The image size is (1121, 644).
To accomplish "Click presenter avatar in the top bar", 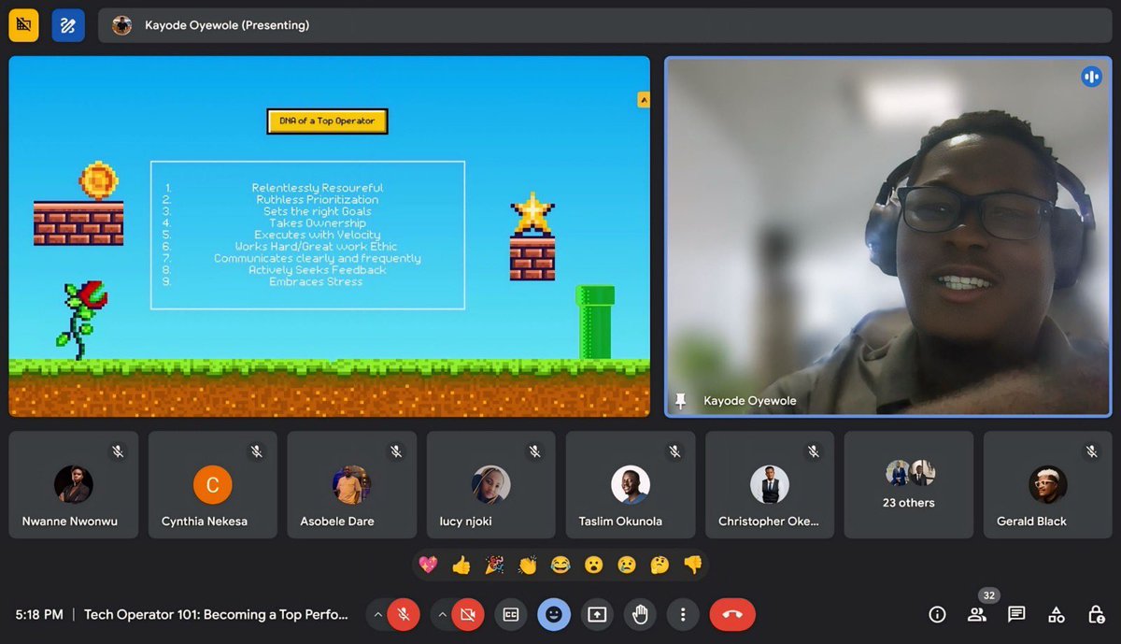I will (121, 25).
